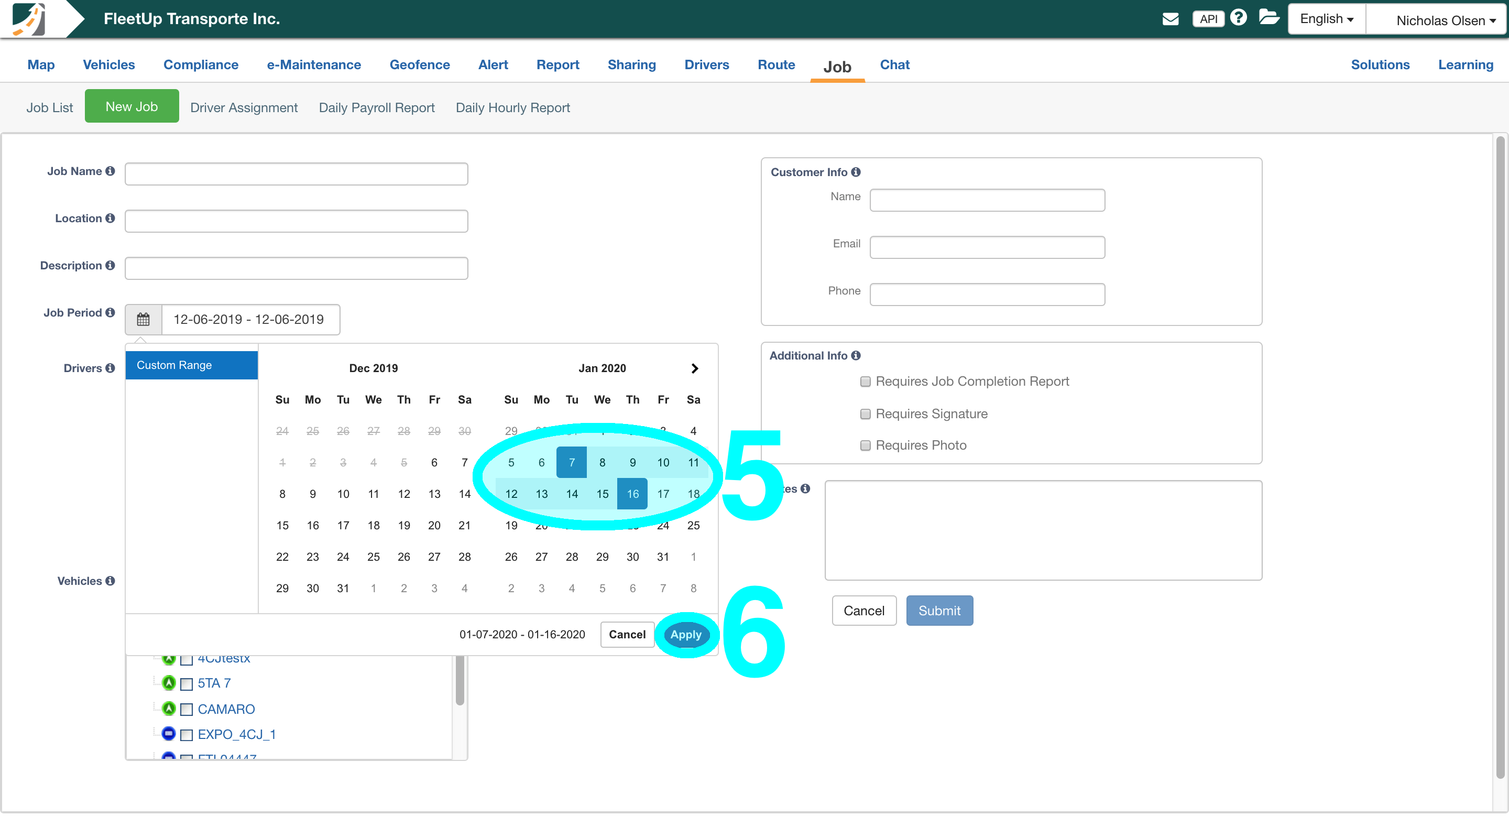
Task: Click the Job Period info icon
Action: point(110,312)
